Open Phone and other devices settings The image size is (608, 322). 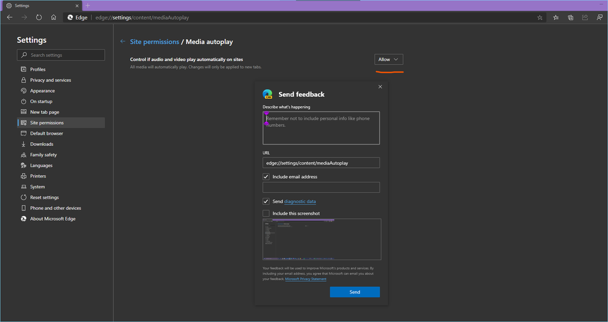coord(61,208)
